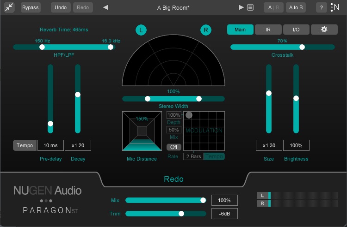Screen dimensions: 347x227
Task: Switch to the I/O tab
Action: coord(296,30)
